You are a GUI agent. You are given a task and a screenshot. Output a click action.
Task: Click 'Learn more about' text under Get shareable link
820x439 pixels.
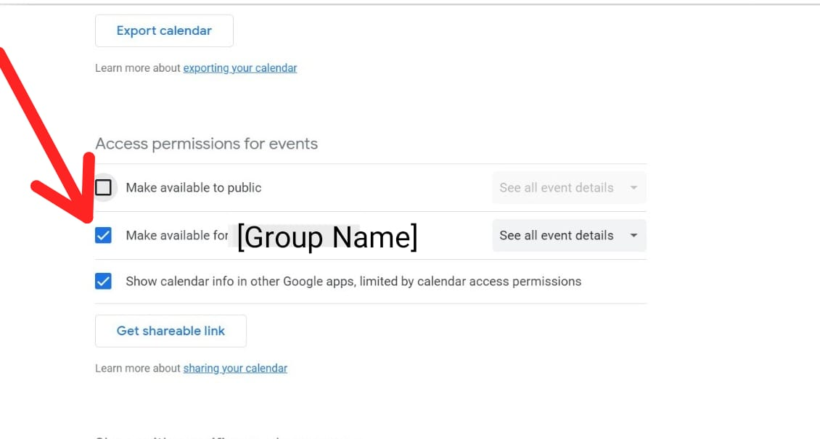[138, 369]
